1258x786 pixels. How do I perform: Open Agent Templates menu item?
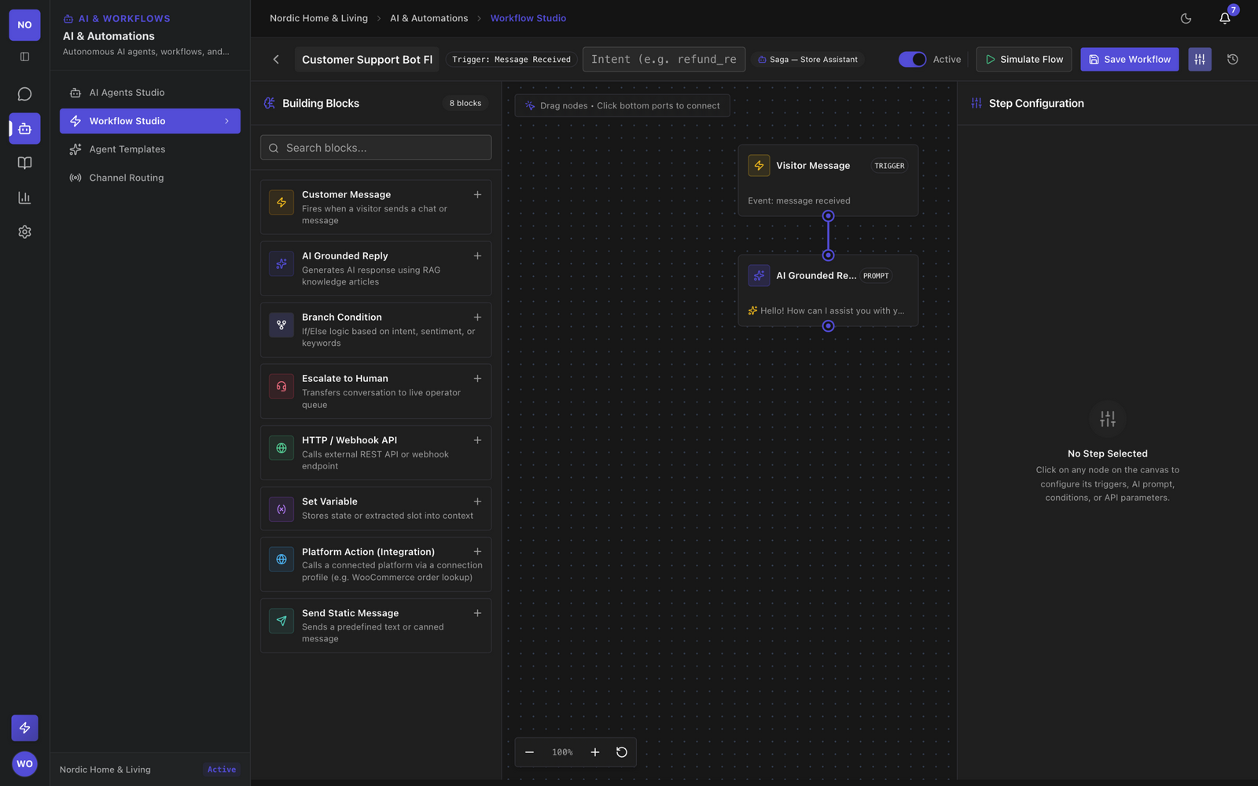click(x=150, y=149)
